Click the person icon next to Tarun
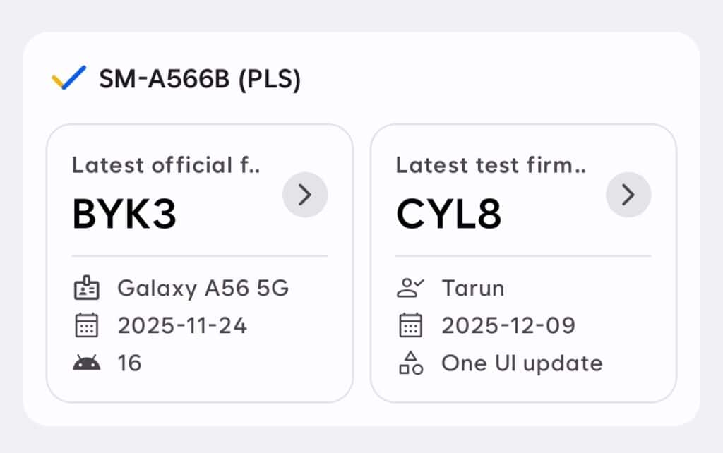723x453 pixels. click(x=410, y=288)
